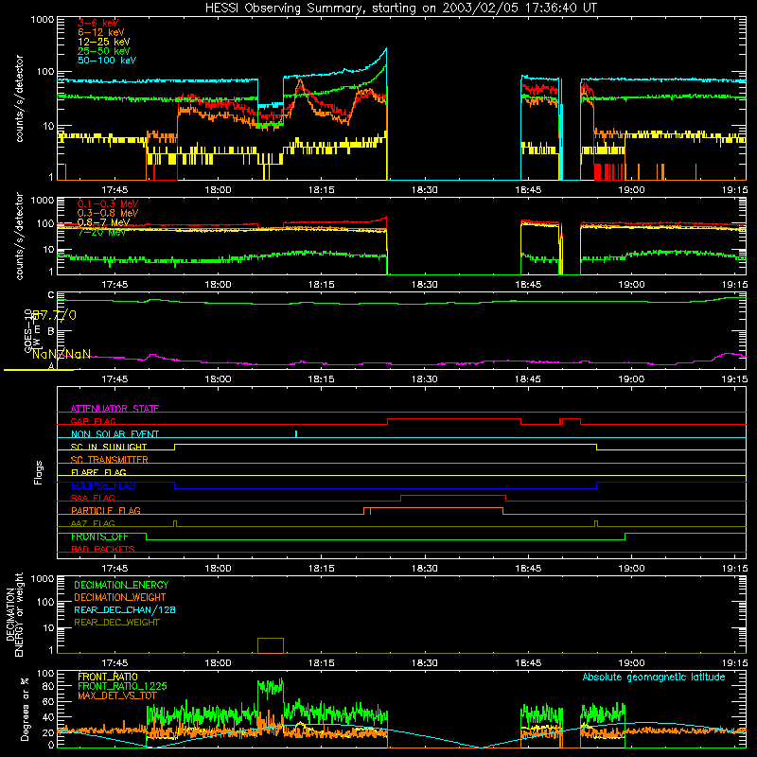Click the DECIMATION_ENERGY legend label
Screen dimensions: 757x757
(121, 585)
